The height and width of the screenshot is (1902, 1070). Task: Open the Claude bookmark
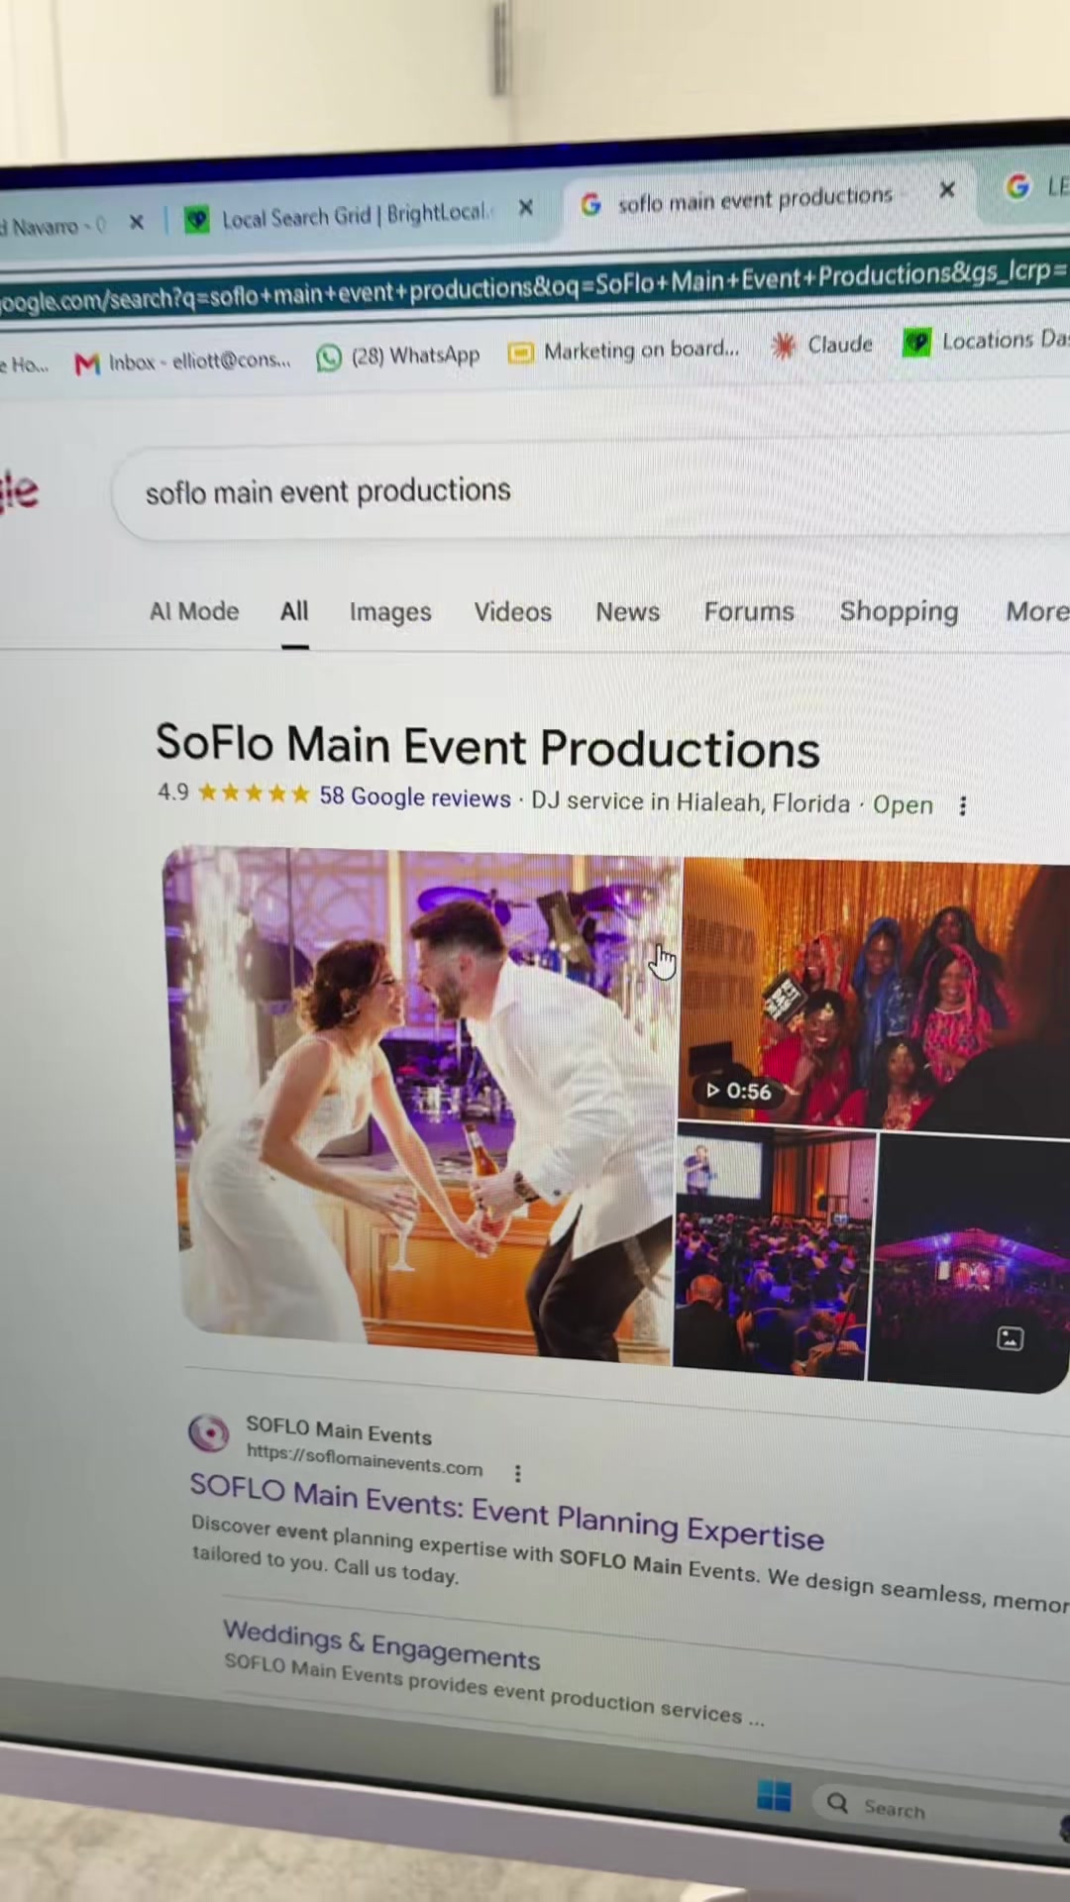823,345
